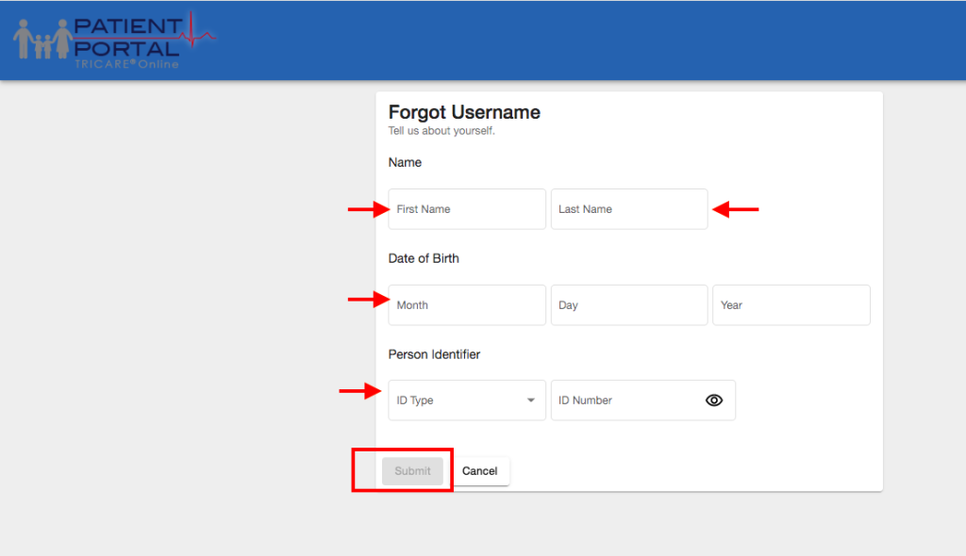
Task: Click the blue header bar
Action: click(566, 40)
